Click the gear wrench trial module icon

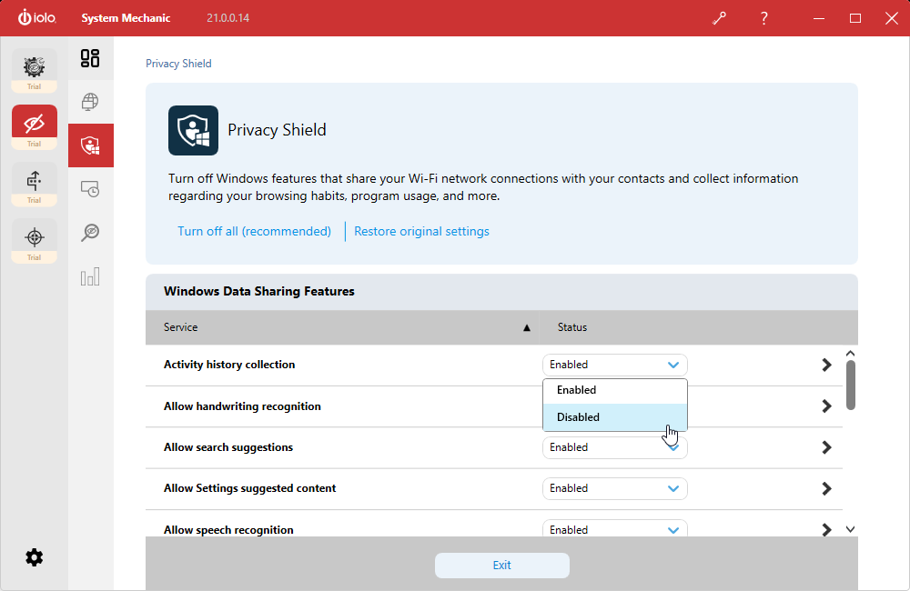tap(35, 66)
